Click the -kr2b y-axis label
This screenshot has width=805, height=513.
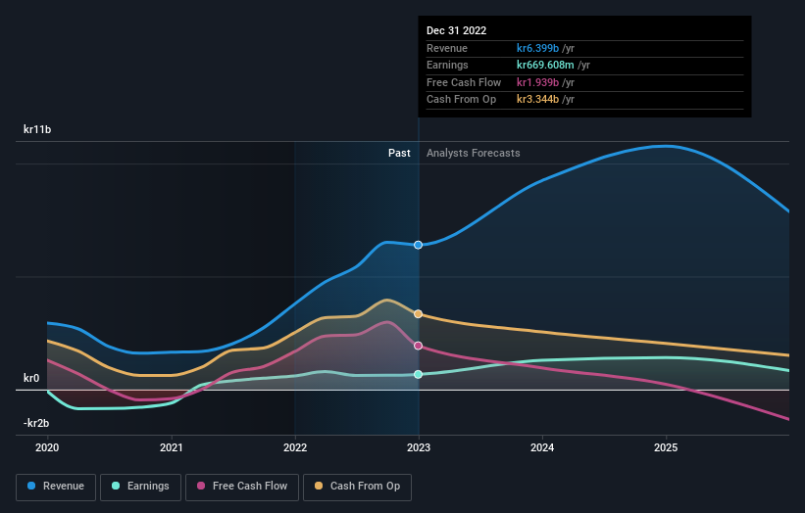click(x=36, y=423)
